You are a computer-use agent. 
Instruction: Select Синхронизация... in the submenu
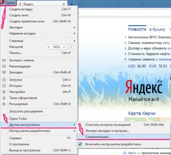(123, 137)
